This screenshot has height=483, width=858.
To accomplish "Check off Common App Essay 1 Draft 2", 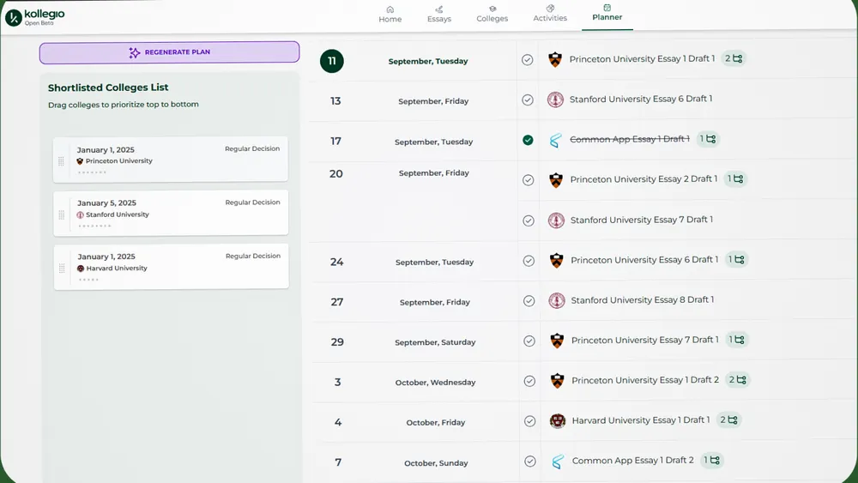I will (529, 461).
